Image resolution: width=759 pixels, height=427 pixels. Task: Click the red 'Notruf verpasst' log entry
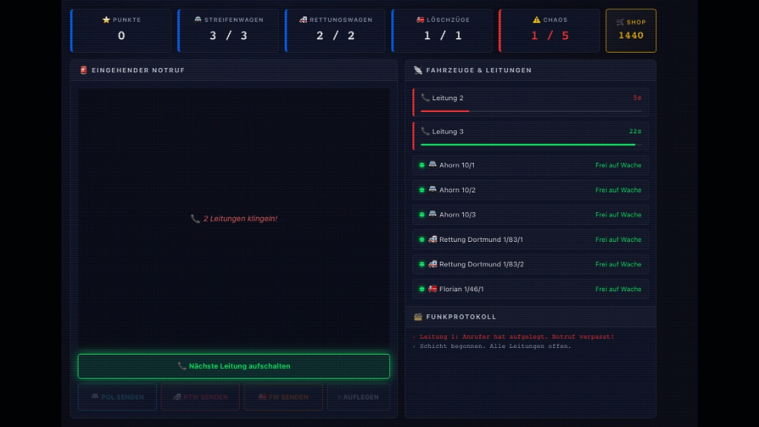517,337
